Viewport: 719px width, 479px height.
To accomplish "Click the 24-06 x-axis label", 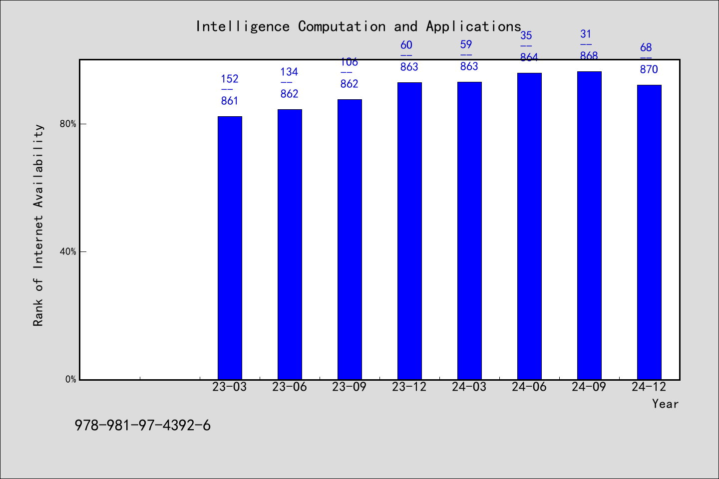I will coord(529,387).
